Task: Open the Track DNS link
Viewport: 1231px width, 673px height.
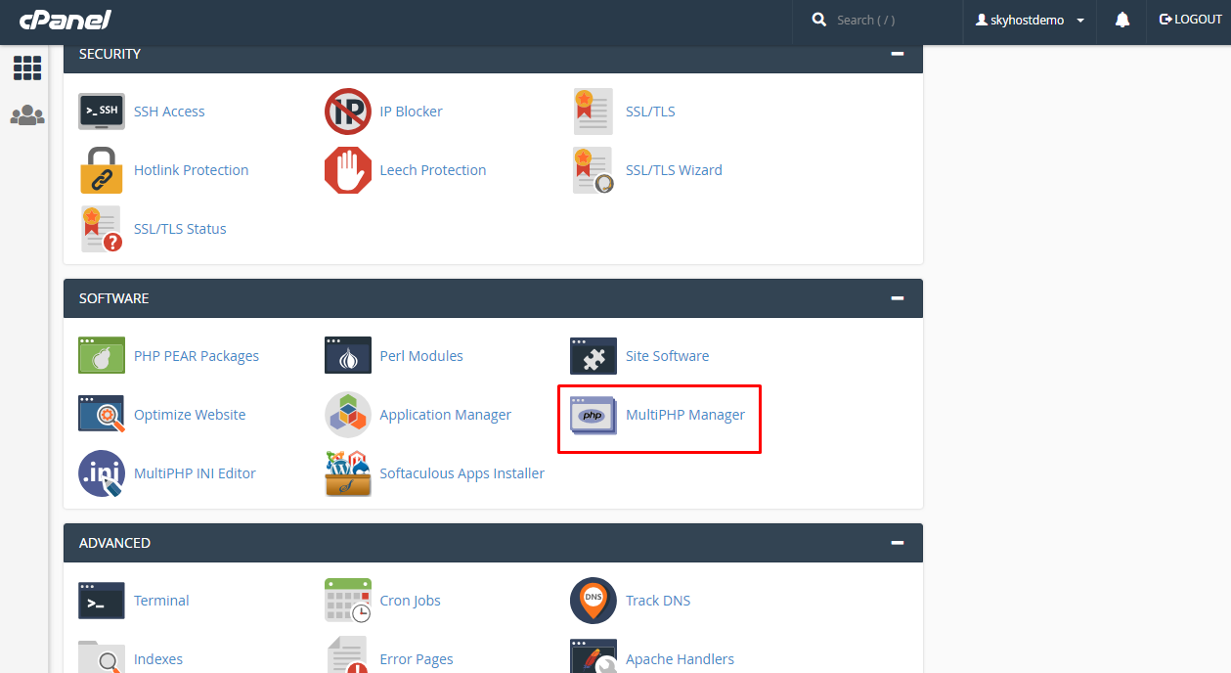Action: 658,601
